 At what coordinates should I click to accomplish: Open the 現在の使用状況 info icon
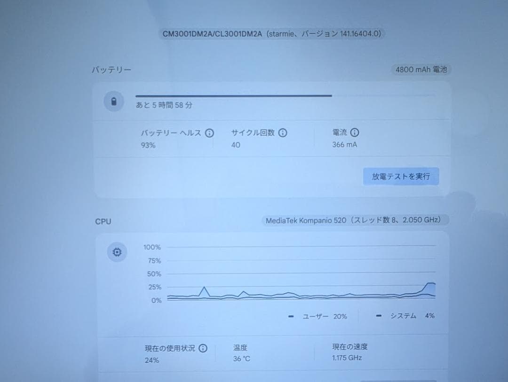(203, 348)
